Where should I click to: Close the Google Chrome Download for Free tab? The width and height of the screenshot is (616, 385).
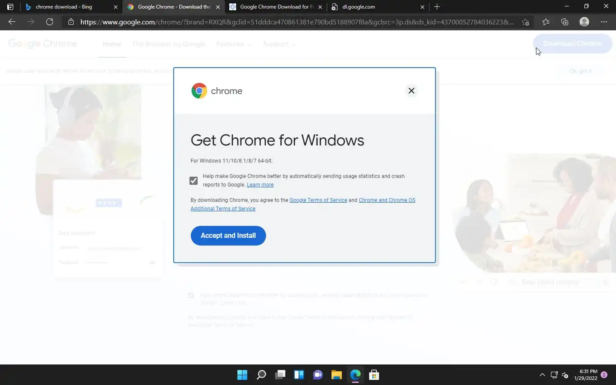click(320, 7)
